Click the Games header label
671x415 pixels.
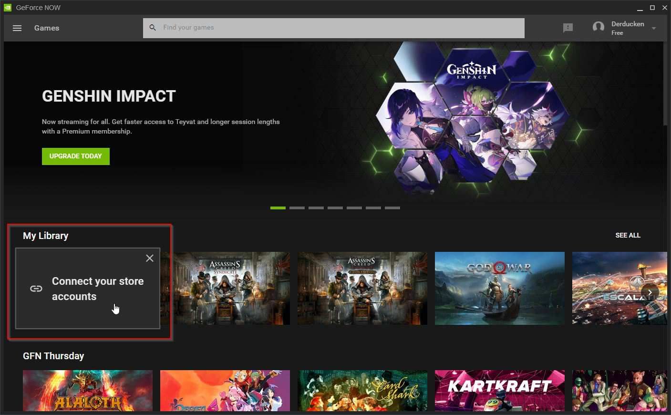point(47,28)
